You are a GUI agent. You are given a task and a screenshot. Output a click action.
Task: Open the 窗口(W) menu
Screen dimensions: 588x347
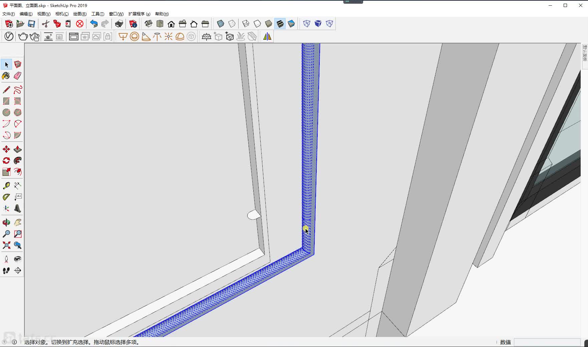click(116, 14)
